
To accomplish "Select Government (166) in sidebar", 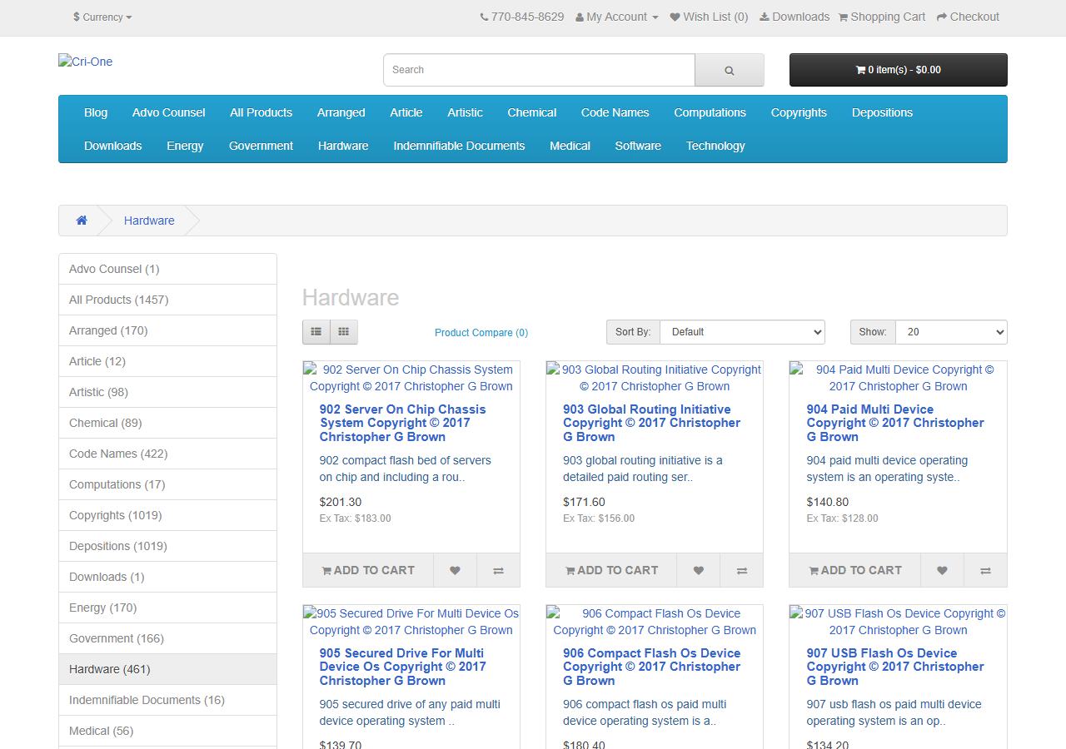I will coord(167,638).
